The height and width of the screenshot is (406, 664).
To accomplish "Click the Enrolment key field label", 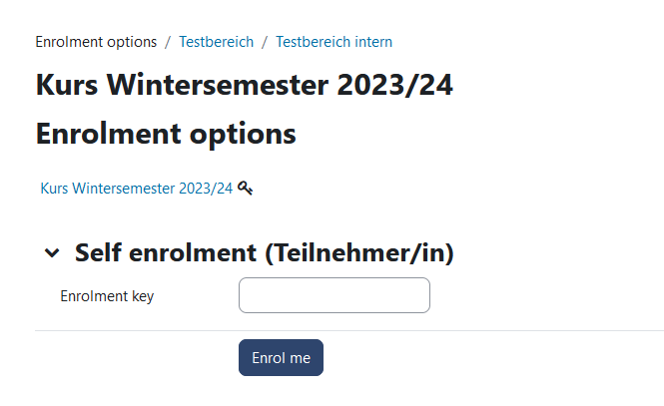I will [107, 296].
